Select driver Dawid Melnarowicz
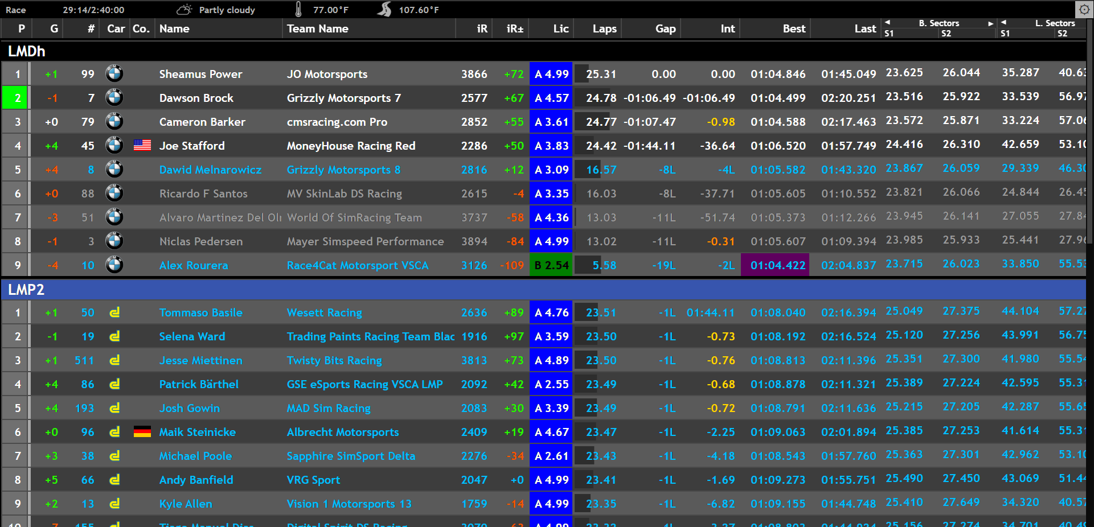1094x527 pixels. (x=210, y=170)
